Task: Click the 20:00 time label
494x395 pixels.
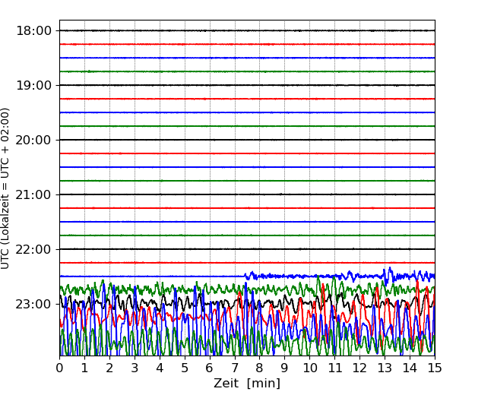Action: point(33,141)
